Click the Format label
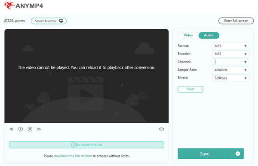 pyautogui.click(x=183, y=45)
